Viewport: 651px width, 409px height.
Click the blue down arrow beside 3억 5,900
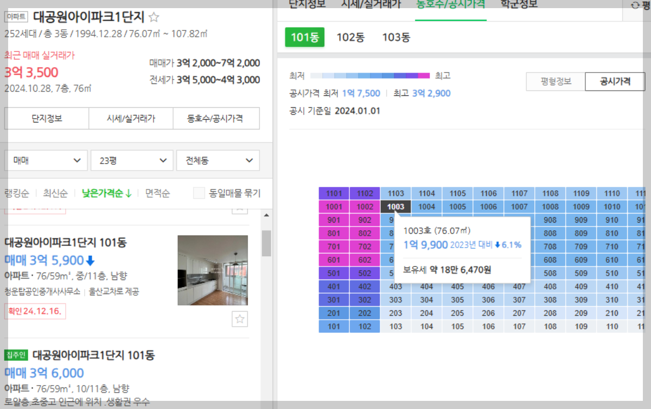90,260
